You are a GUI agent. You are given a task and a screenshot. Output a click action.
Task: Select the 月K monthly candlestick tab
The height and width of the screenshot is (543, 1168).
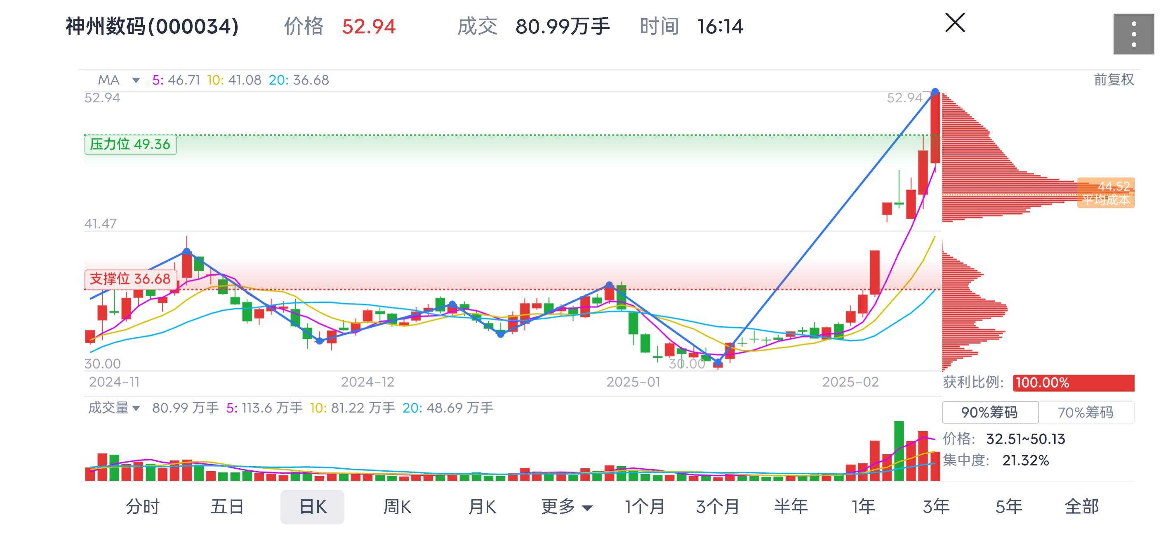483,507
